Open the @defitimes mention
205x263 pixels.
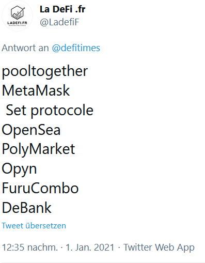tap(76, 48)
